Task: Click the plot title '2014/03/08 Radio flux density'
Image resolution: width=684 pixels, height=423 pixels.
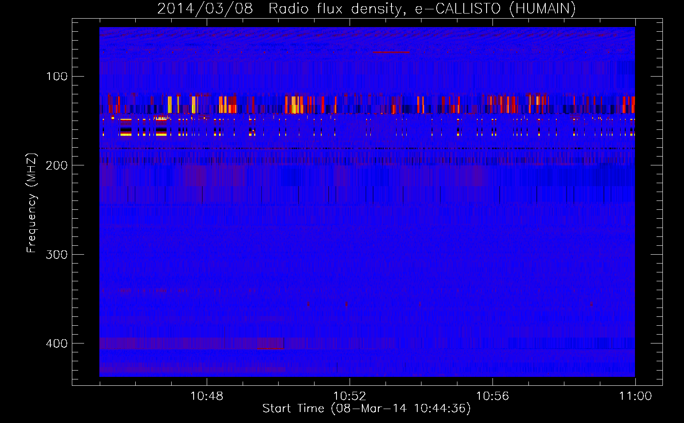Action: pos(366,9)
